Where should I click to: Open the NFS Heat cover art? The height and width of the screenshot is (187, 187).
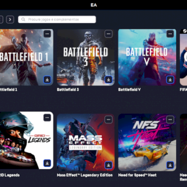[147, 142]
